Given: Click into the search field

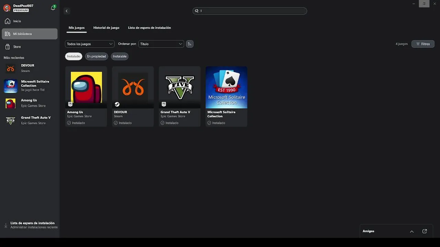Looking at the screenshot, I should point(250,11).
